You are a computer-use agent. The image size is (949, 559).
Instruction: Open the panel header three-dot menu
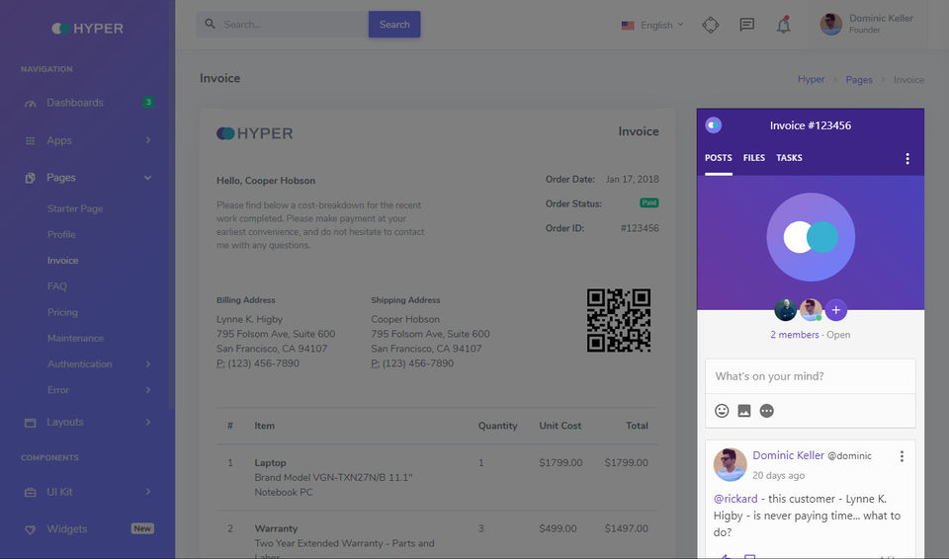(x=907, y=158)
